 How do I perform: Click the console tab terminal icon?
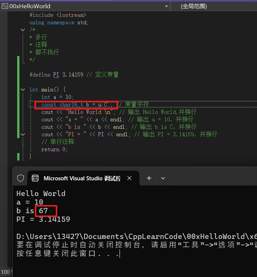(x=35, y=178)
